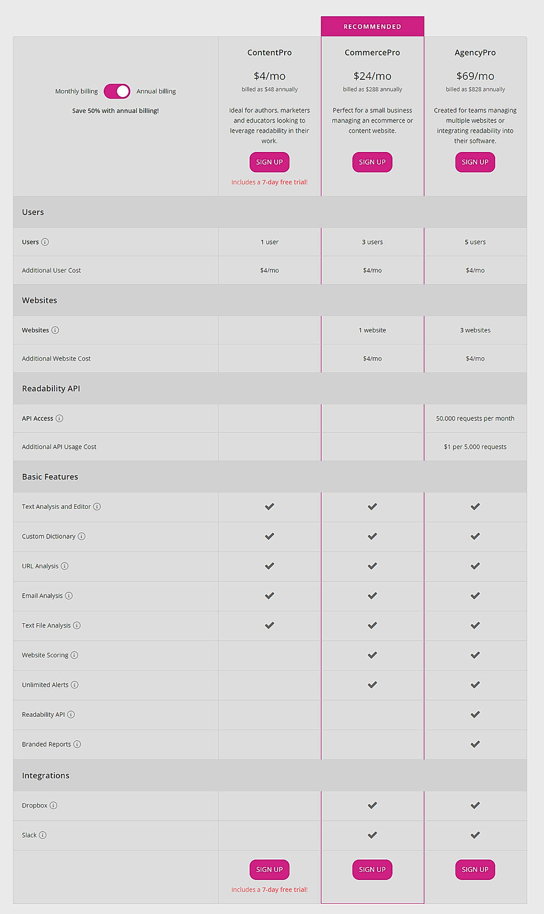
Task: Select the Annual billing label
Action: 156,91
